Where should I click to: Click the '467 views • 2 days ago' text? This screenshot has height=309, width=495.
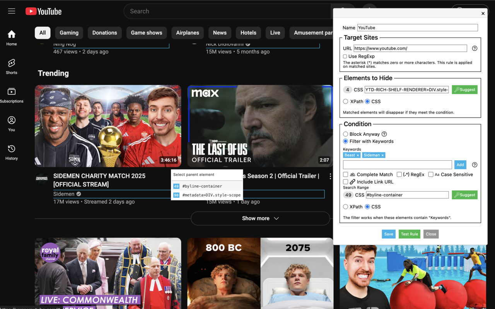pos(81,52)
